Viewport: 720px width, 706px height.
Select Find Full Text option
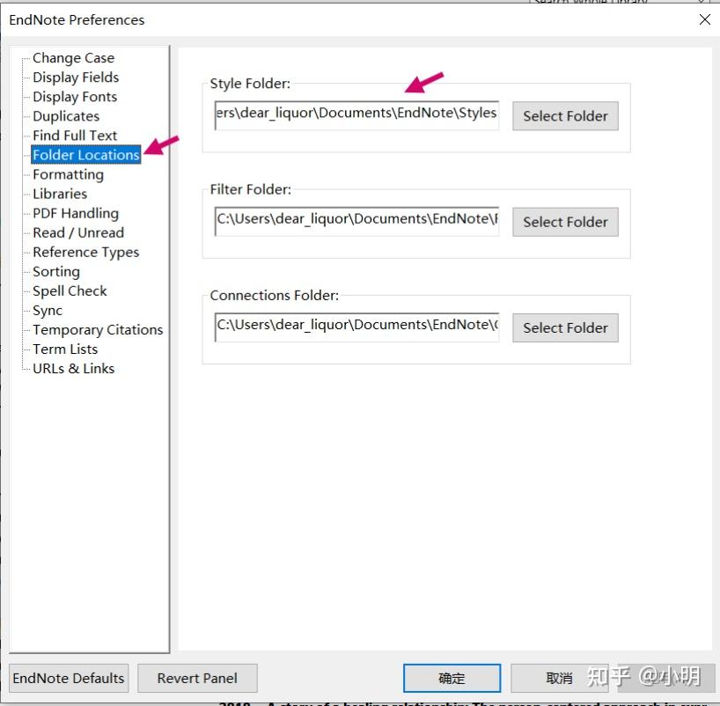(75, 136)
